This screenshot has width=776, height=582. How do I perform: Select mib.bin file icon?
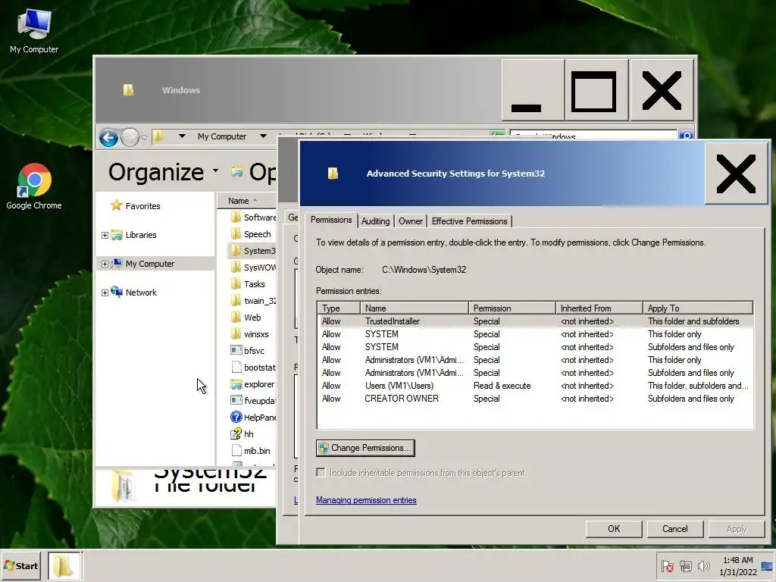[236, 450]
